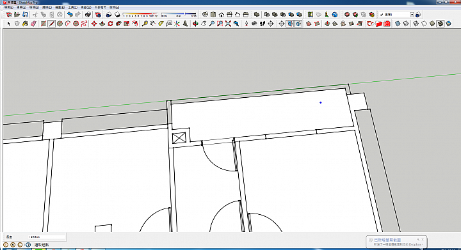Viewport: 461px width, 250px height.
Task: Pick the pink Eraser tool
Action: tap(33, 24)
